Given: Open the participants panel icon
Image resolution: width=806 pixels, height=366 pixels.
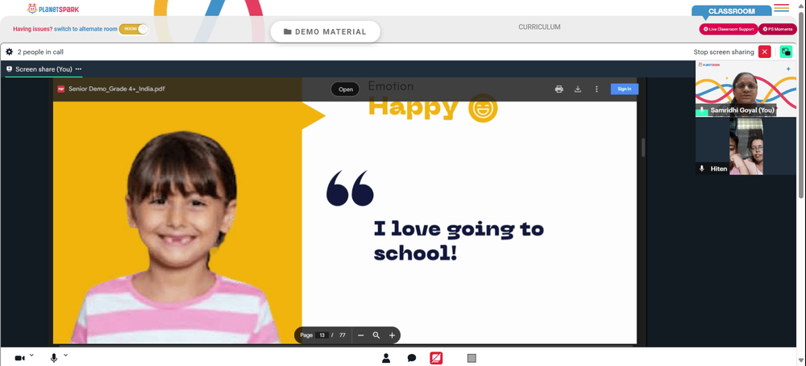Looking at the screenshot, I should pyautogui.click(x=386, y=358).
